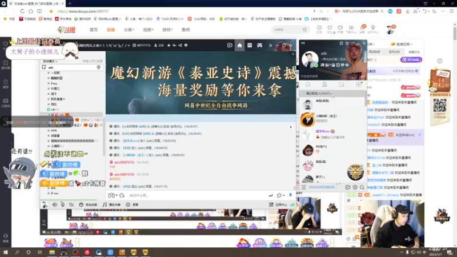Open the emoji picker beside chat input
457x257 pixels.
122,195
